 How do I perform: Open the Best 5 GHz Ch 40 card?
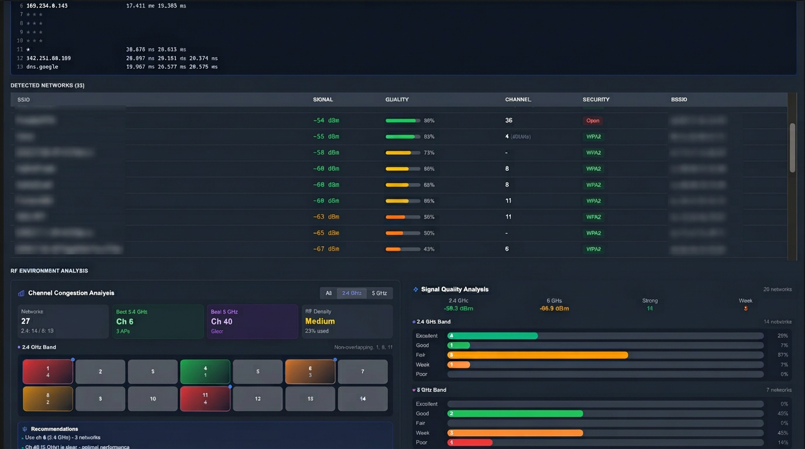tap(252, 322)
